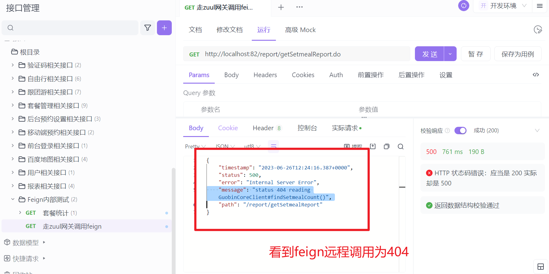The height and width of the screenshot is (274, 549).
Task: Expand the 套餐管理相关接口 folder chevron
Action: click(13, 106)
